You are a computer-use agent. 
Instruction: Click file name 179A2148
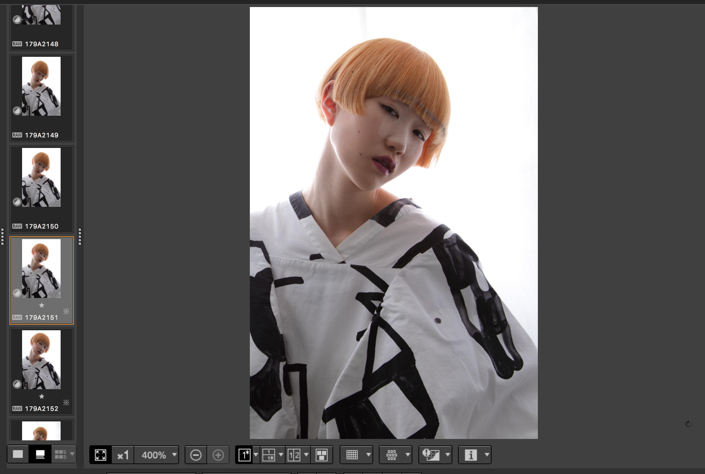[42, 44]
